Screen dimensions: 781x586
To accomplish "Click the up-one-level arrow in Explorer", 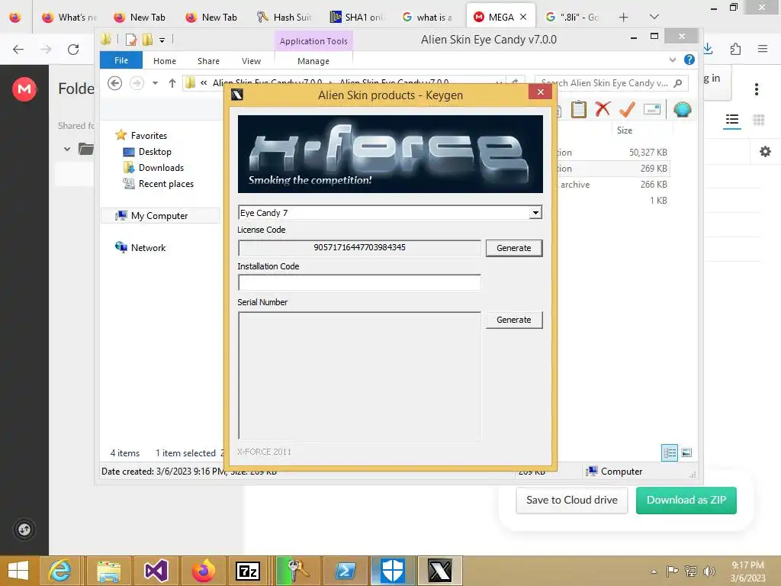I will (172, 83).
